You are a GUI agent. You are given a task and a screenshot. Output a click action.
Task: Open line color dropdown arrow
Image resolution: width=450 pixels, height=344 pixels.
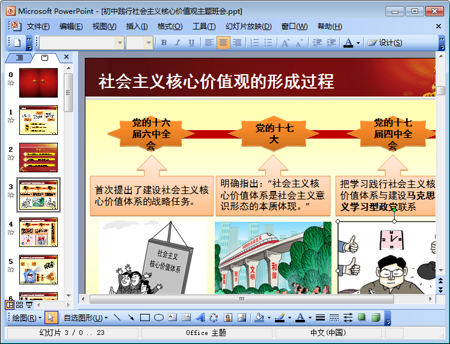(x=289, y=317)
